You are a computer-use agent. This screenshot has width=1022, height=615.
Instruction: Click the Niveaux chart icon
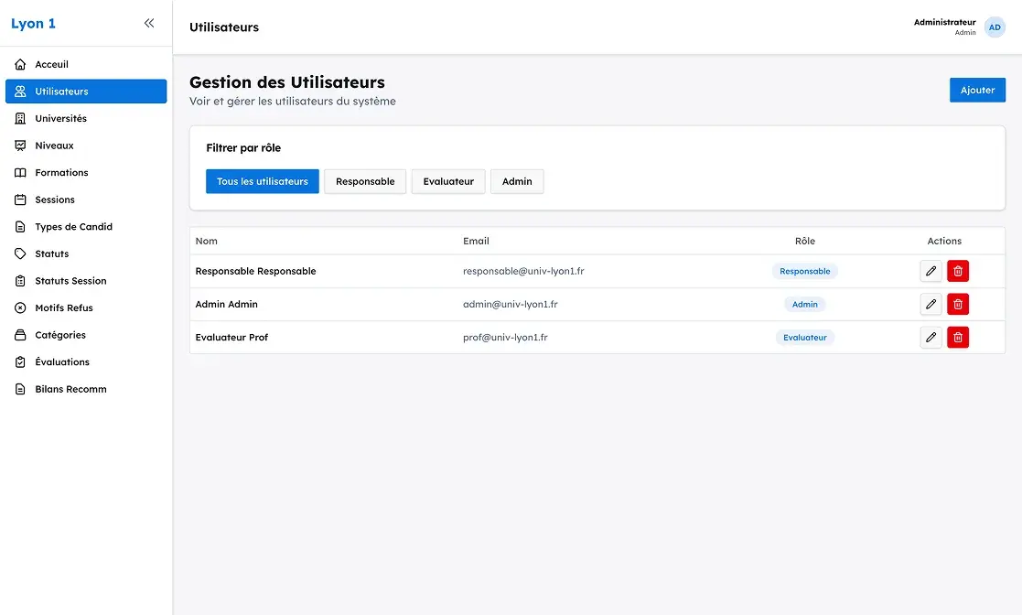click(20, 146)
